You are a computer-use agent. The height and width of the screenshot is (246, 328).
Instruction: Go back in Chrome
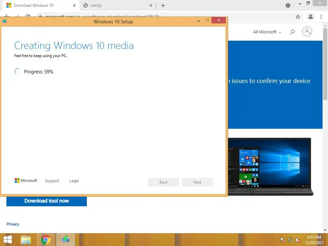click(7, 16)
